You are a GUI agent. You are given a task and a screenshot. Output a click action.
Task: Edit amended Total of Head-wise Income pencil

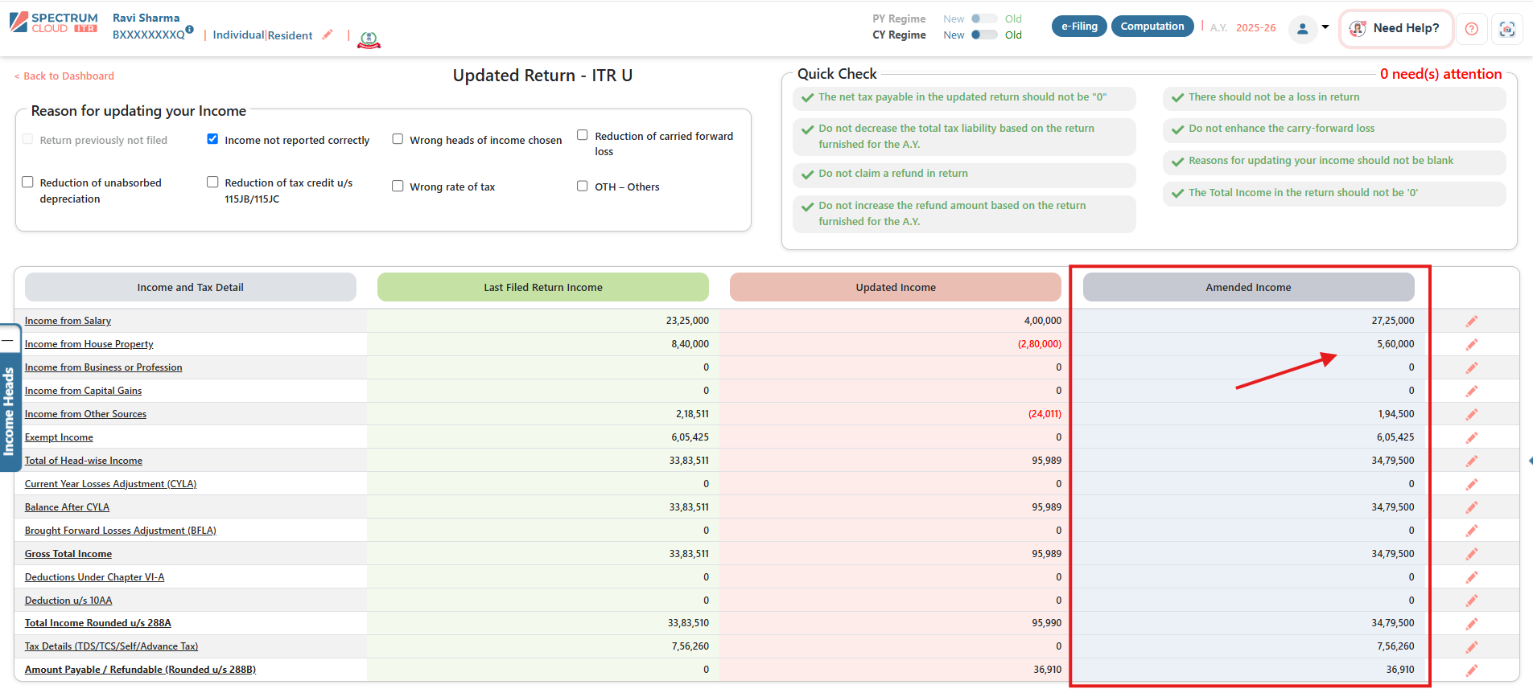(1472, 461)
